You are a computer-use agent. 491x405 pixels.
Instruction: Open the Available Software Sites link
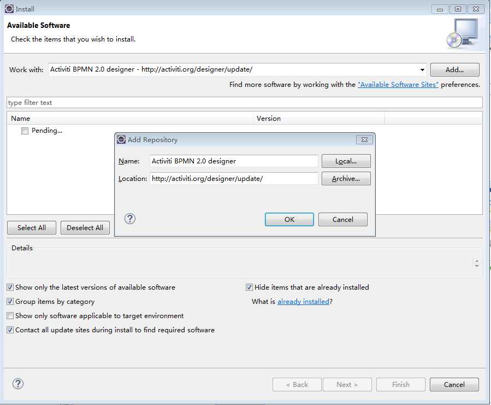[x=398, y=85]
